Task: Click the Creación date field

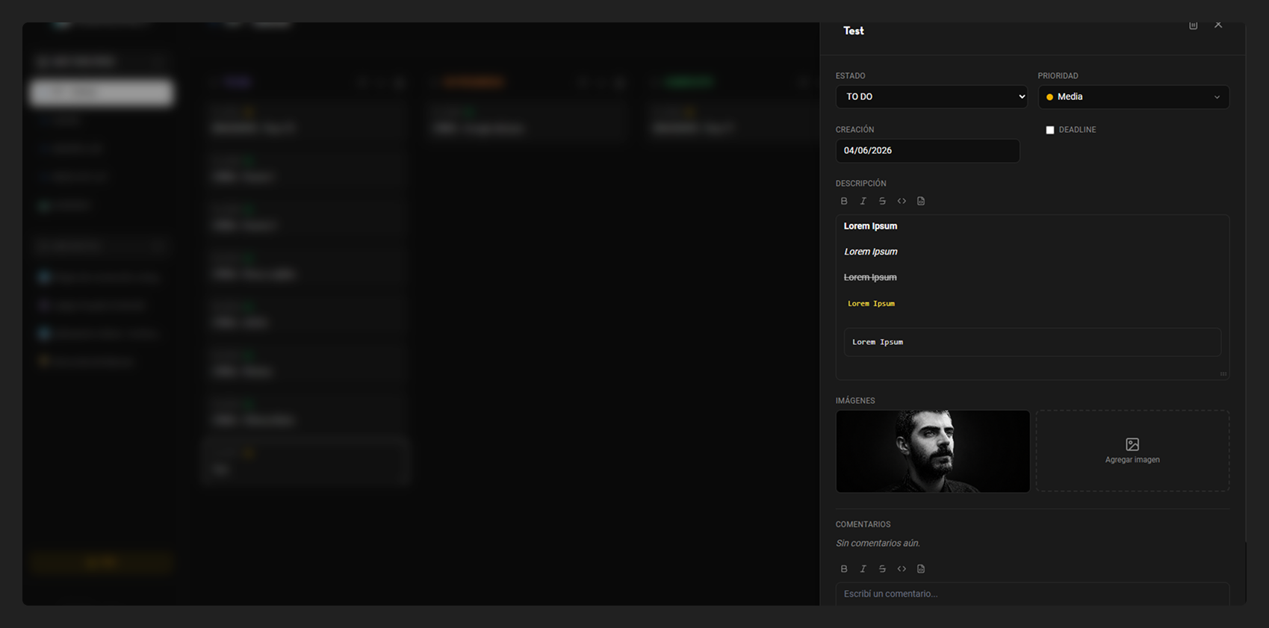Action: [x=928, y=151]
